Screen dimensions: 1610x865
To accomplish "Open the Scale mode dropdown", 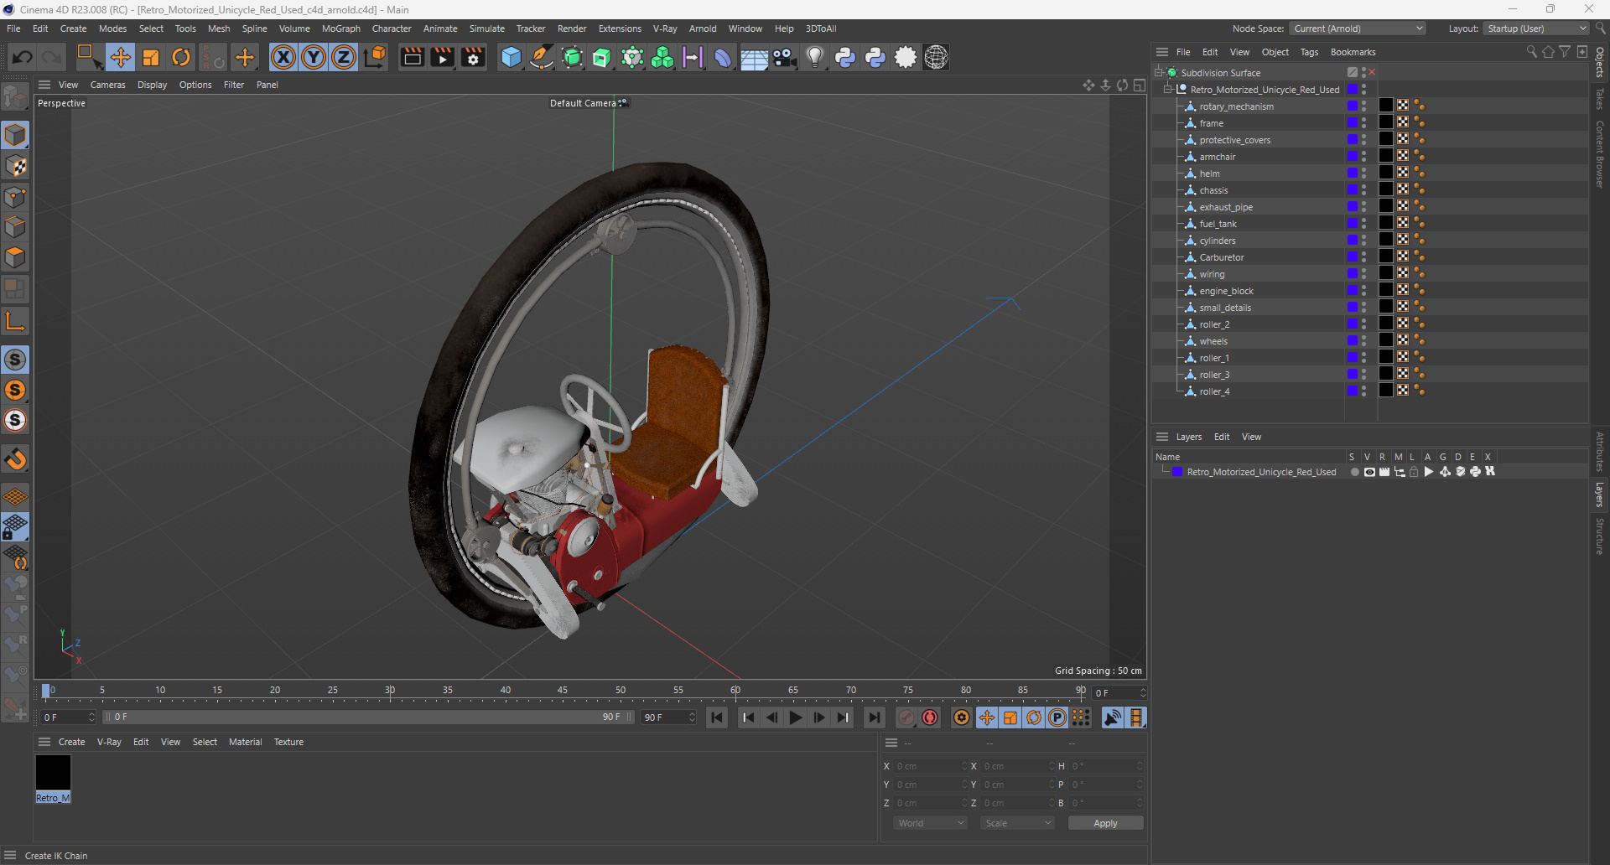I will [1017, 823].
